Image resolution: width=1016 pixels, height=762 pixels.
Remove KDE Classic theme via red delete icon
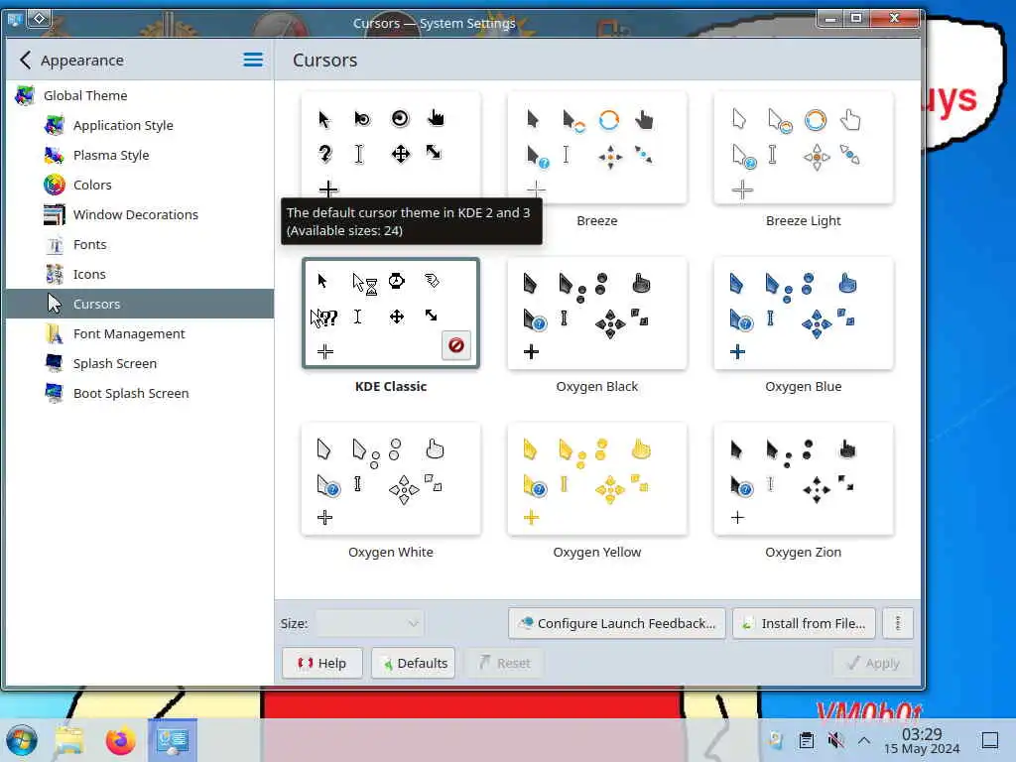coord(456,345)
